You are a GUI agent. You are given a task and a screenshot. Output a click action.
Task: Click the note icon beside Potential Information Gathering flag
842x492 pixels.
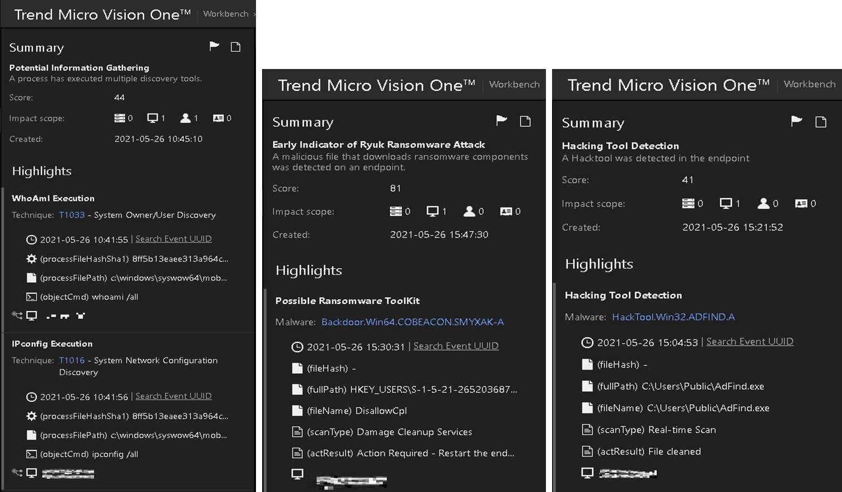coord(235,47)
